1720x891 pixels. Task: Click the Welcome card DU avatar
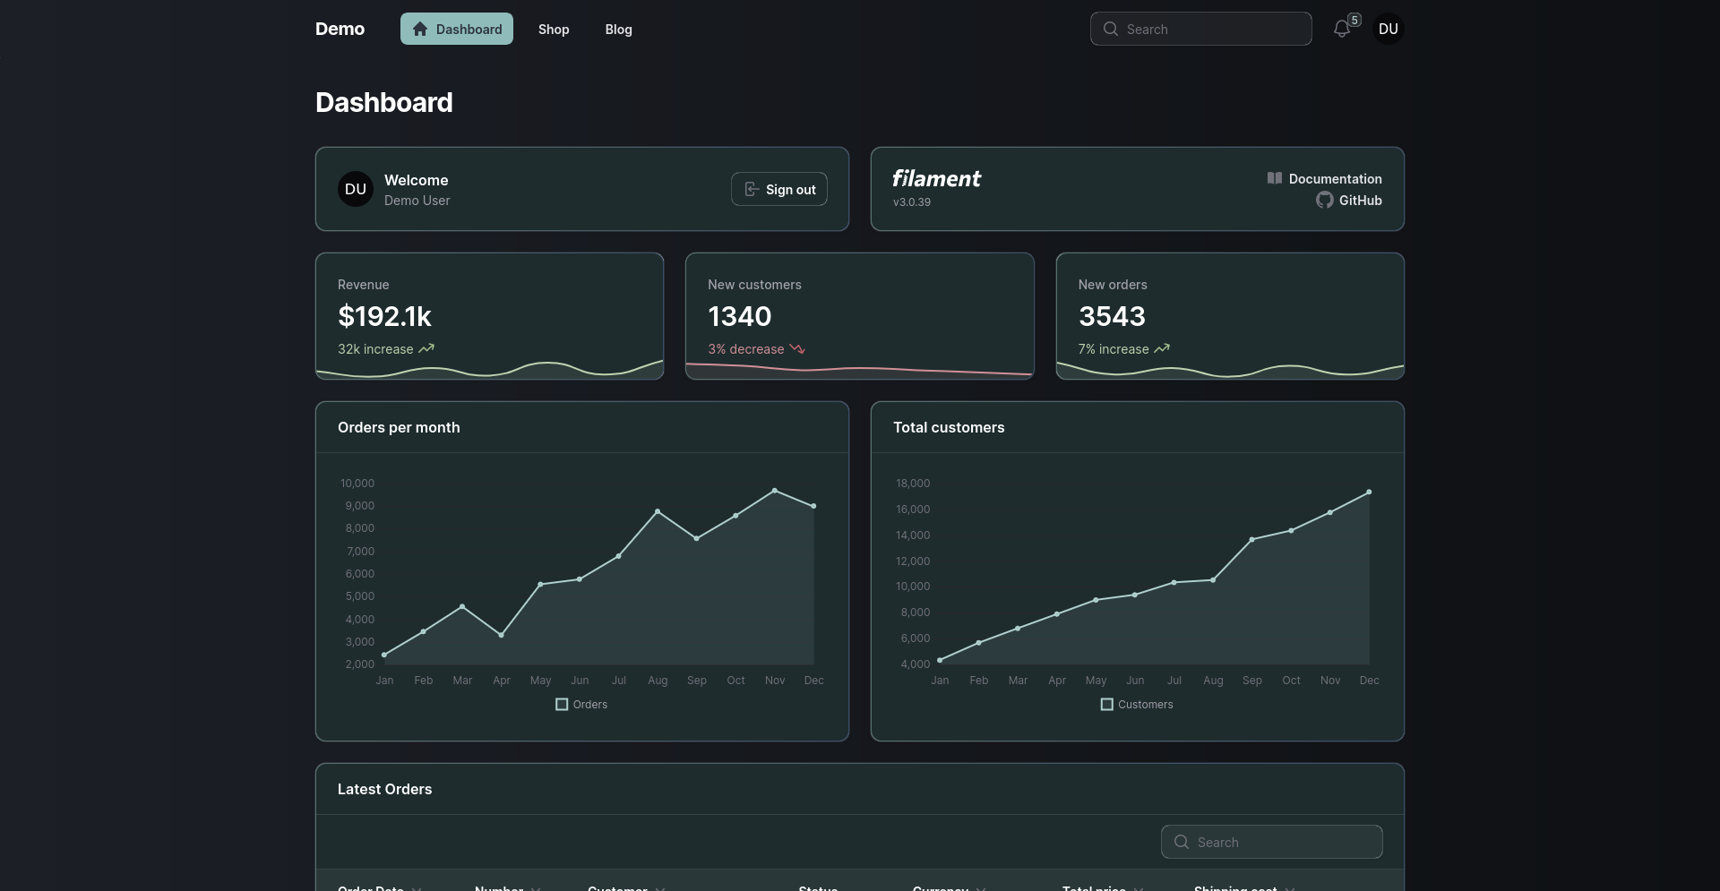pos(356,189)
